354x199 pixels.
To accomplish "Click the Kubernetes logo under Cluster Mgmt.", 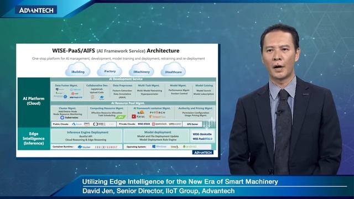I will (69, 118).
